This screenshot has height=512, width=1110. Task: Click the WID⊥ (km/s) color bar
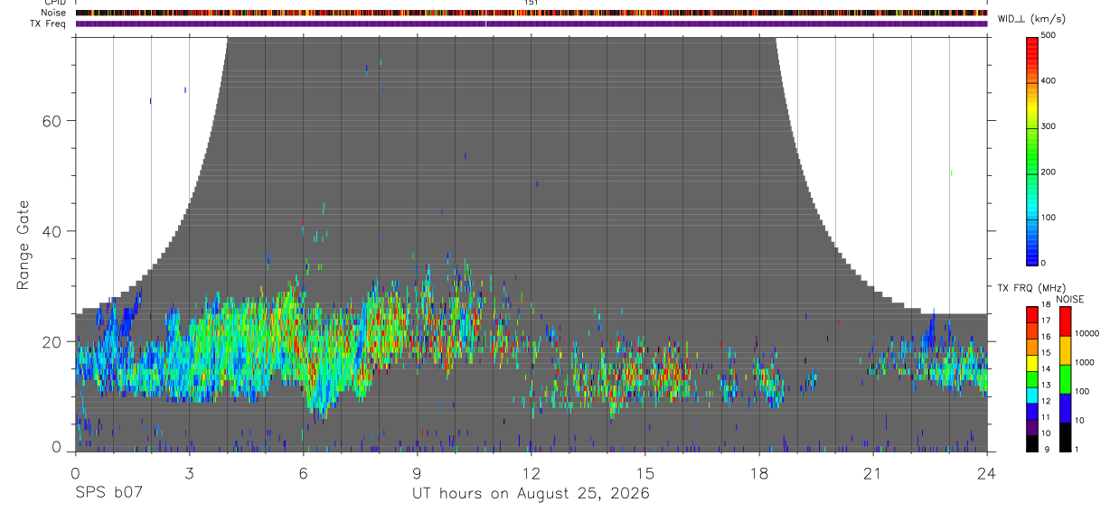coord(1031,150)
